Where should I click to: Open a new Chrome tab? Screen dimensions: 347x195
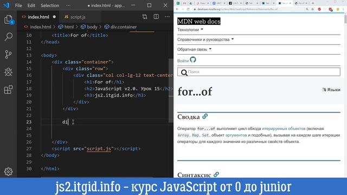tap(313, 3)
